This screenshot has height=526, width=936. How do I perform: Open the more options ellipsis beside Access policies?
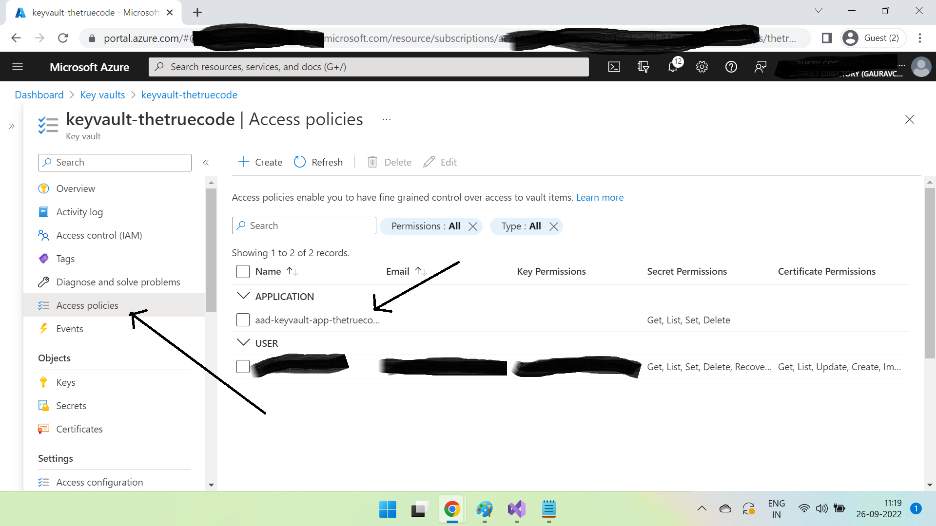(x=387, y=119)
